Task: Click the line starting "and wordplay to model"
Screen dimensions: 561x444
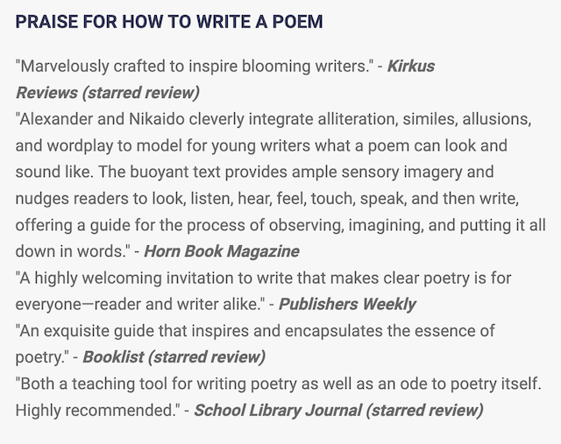Action: pyautogui.click(x=261, y=145)
